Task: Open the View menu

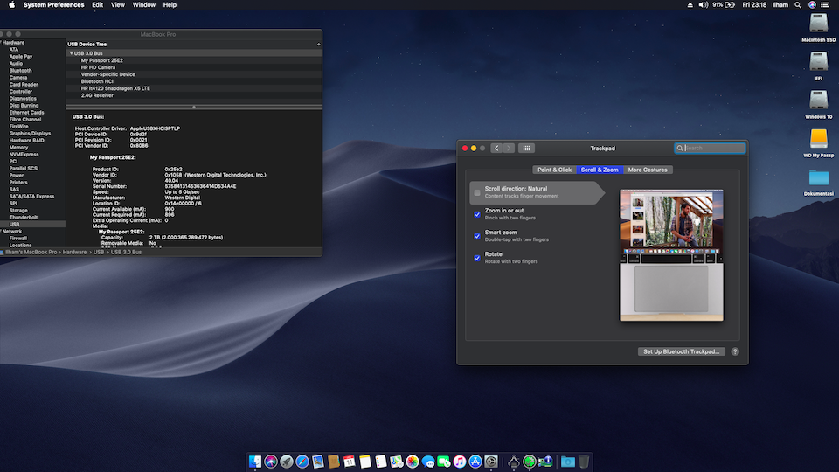Action: [118, 5]
